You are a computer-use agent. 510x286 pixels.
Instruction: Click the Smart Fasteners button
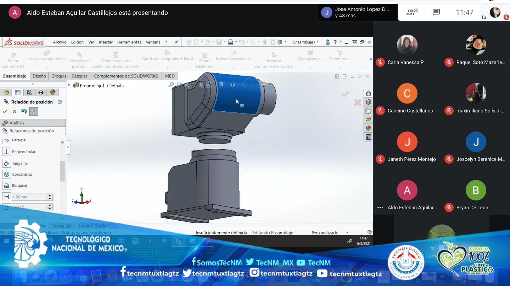click(x=204, y=59)
